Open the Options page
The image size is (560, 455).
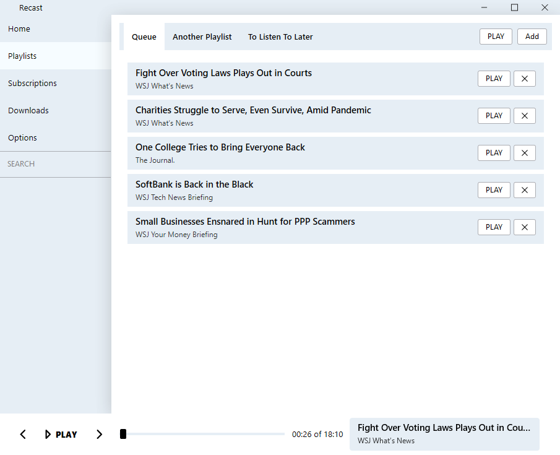tap(22, 137)
